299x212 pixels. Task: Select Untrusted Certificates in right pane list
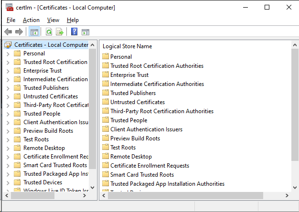point(137,102)
